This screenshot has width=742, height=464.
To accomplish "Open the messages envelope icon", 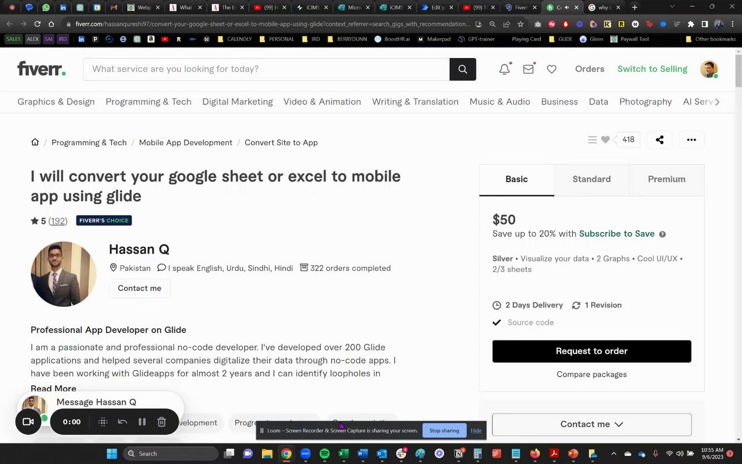I will tap(528, 69).
